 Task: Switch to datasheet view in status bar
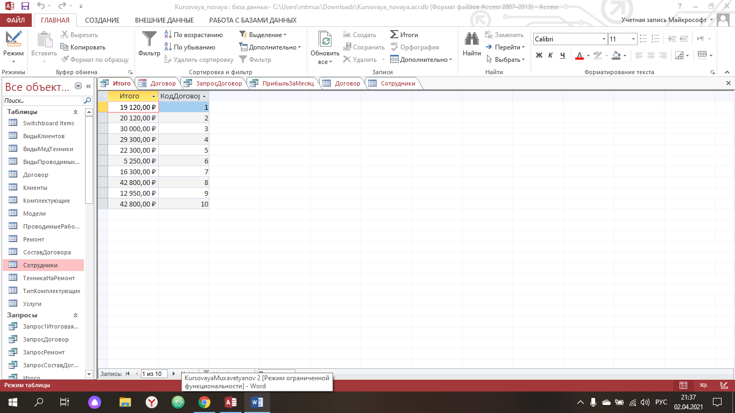pyautogui.click(x=683, y=385)
